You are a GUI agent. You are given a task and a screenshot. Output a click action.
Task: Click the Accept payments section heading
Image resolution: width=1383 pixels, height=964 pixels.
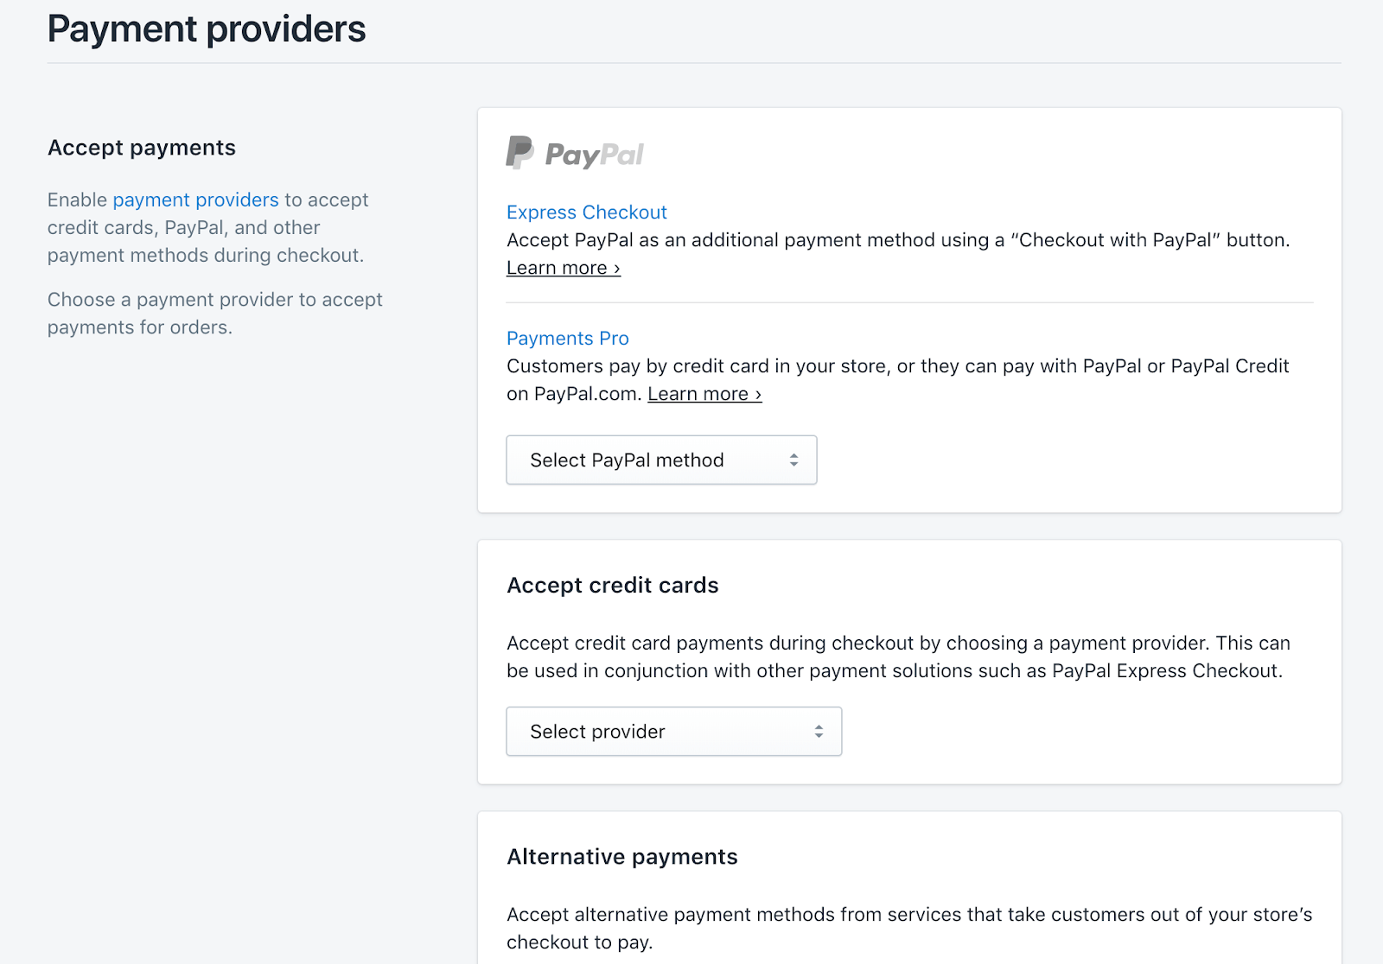[142, 148]
